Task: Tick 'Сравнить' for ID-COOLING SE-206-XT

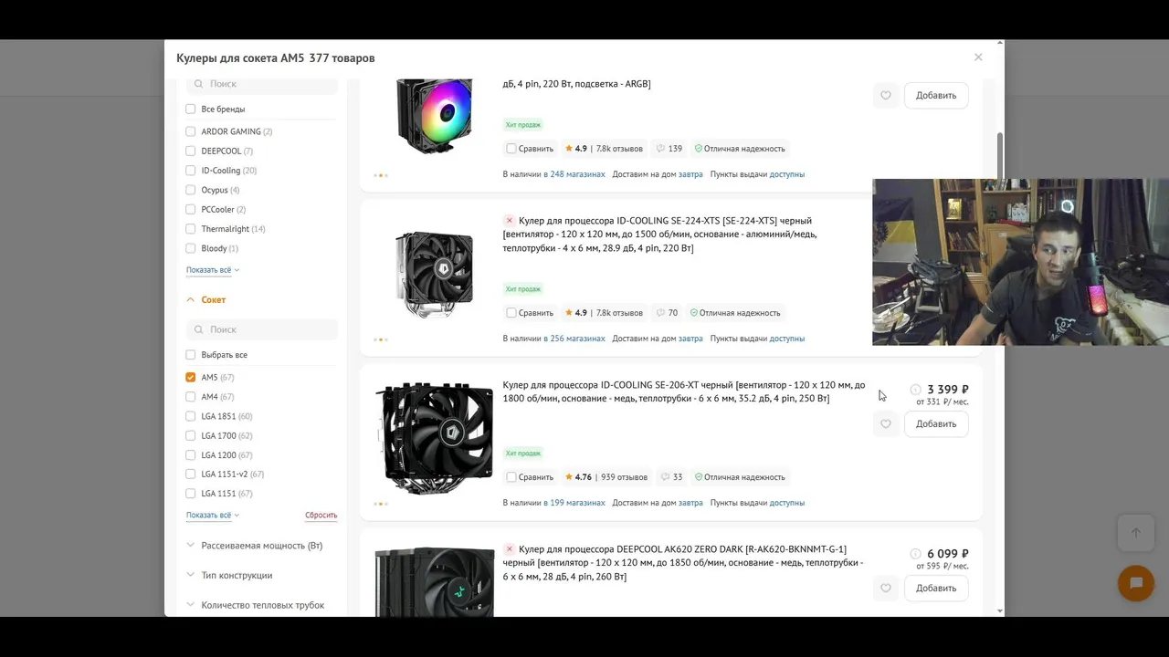Action: tap(511, 476)
